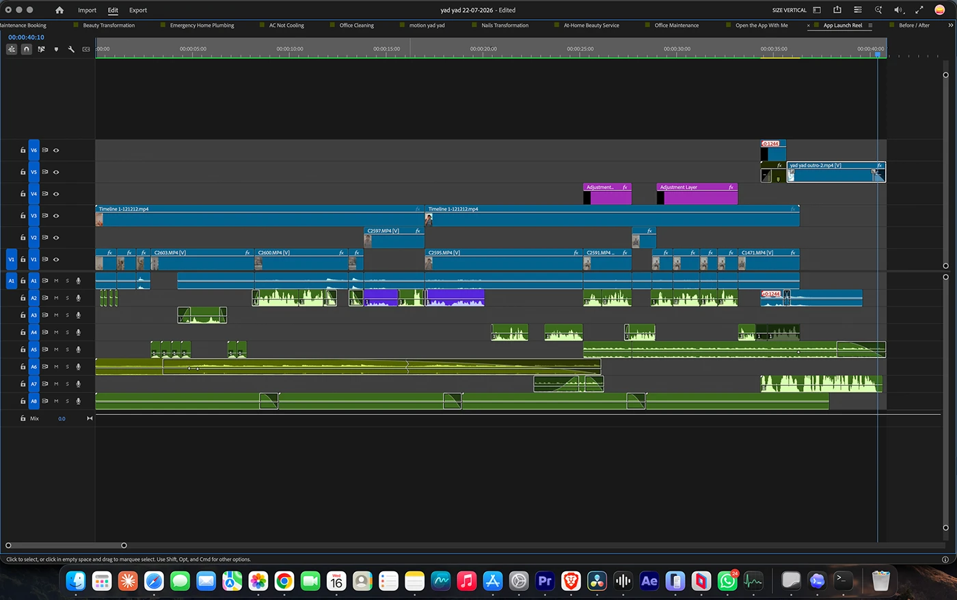Click the timeline ruler at 00:00:20:00
This screenshot has height=600, width=957.
click(x=483, y=49)
